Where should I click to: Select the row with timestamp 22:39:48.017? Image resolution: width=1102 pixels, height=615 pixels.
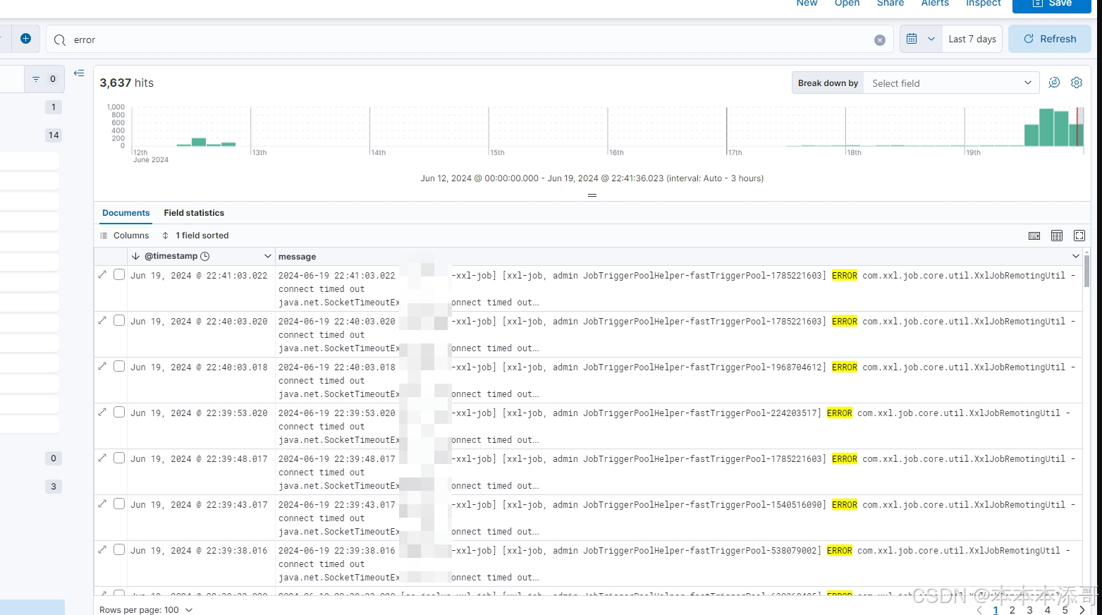pos(119,458)
